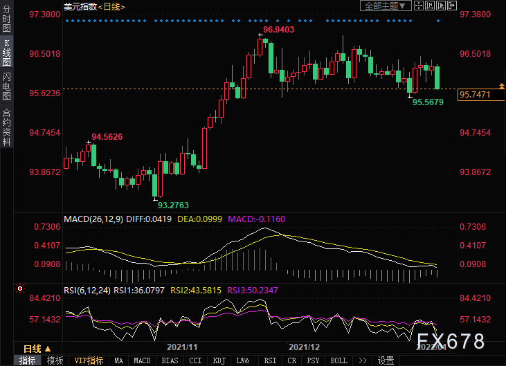This screenshot has height=366, width=506.
Task: Click the DEA:0.0999 value
Action: click(200, 219)
